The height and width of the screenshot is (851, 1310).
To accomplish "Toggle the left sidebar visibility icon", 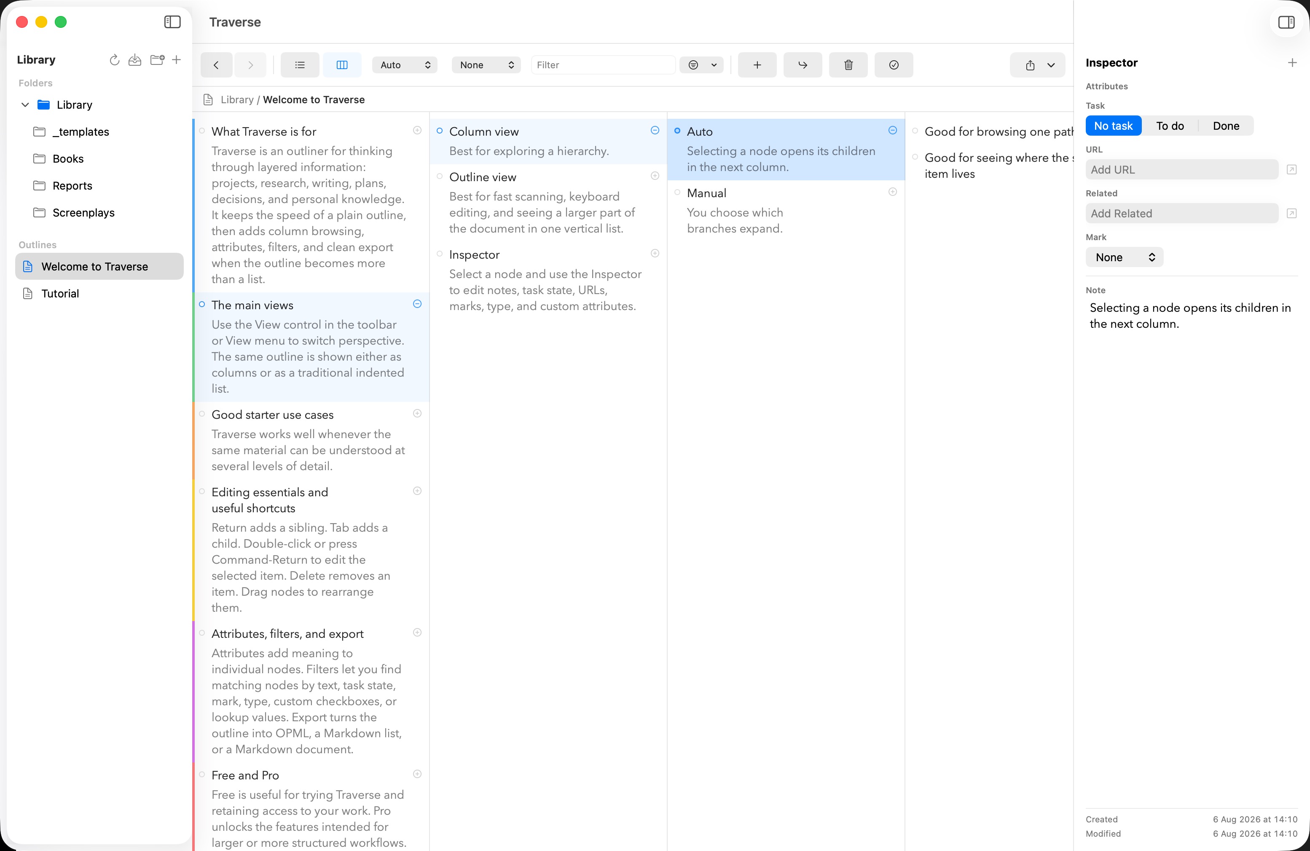I will tap(172, 22).
